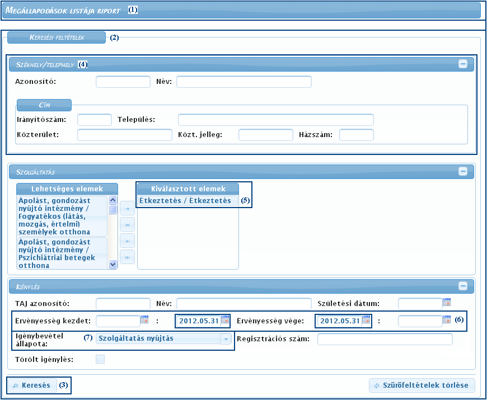This screenshot has width=487, height=400.
Task: Click the Igénylés Név input field
Action: (244, 304)
